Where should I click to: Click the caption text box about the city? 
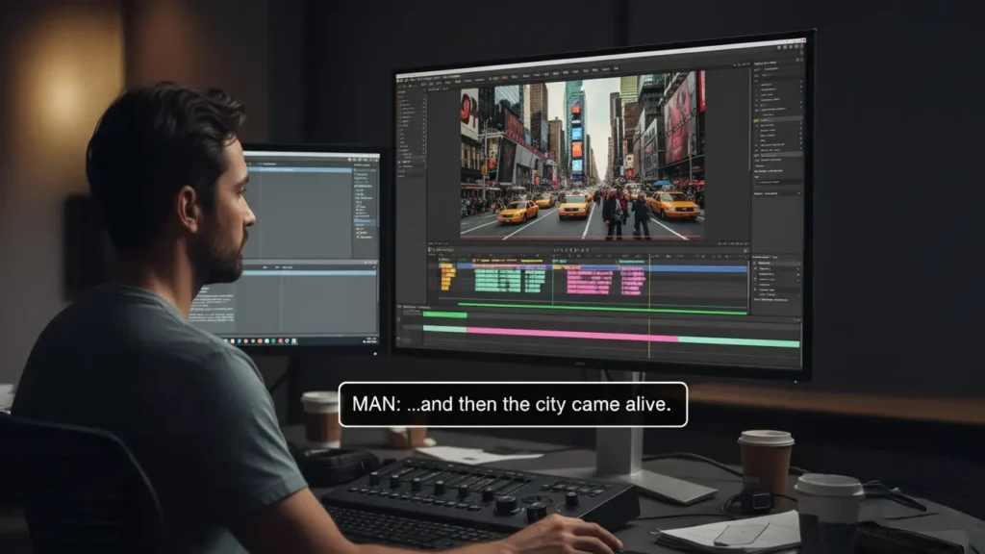tap(513, 404)
